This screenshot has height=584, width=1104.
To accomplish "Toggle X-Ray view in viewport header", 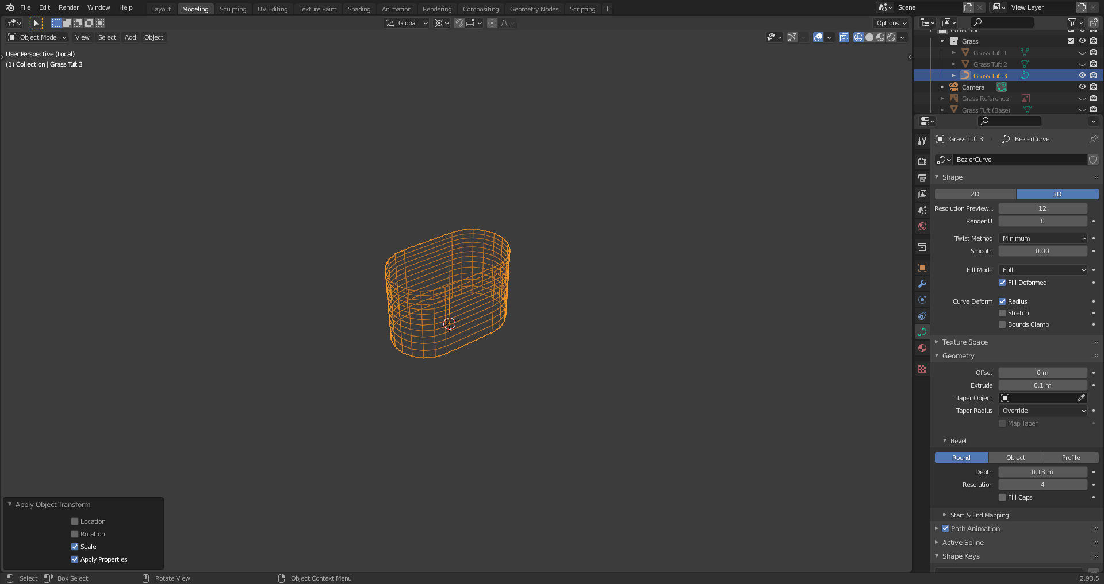I will 844,37.
